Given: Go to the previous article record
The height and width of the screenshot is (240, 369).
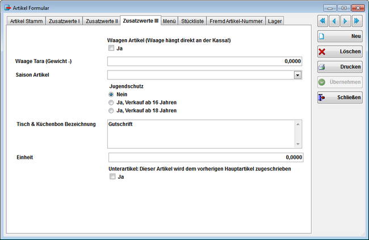Looking at the screenshot, I should (x=334, y=21).
